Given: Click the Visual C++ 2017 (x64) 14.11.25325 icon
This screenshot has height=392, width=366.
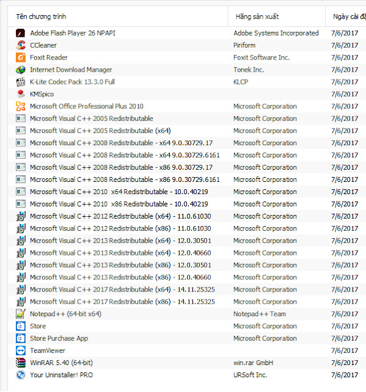Looking at the screenshot, I should coord(20,290).
